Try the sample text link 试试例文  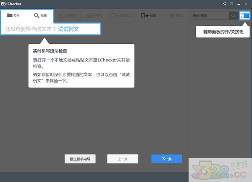coord(68,29)
